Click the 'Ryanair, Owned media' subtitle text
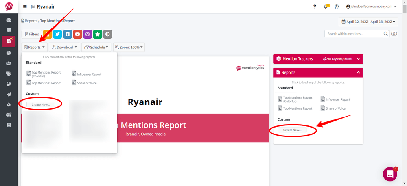This screenshot has width=407, height=186. point(145,134)
